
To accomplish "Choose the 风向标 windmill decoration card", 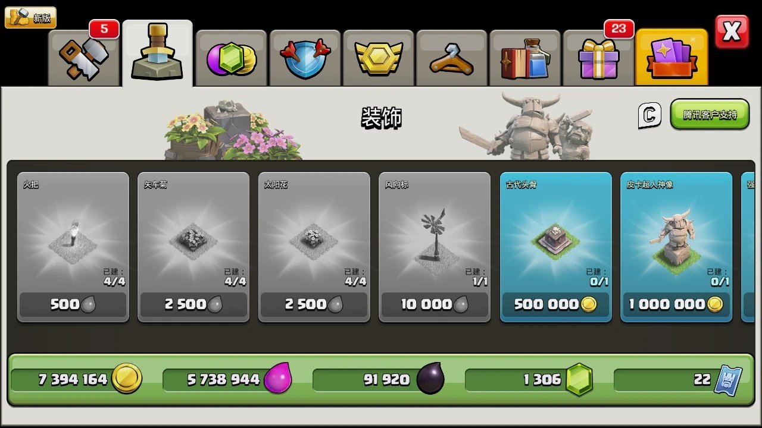I will pyautogui.click(x=435, y=247).
